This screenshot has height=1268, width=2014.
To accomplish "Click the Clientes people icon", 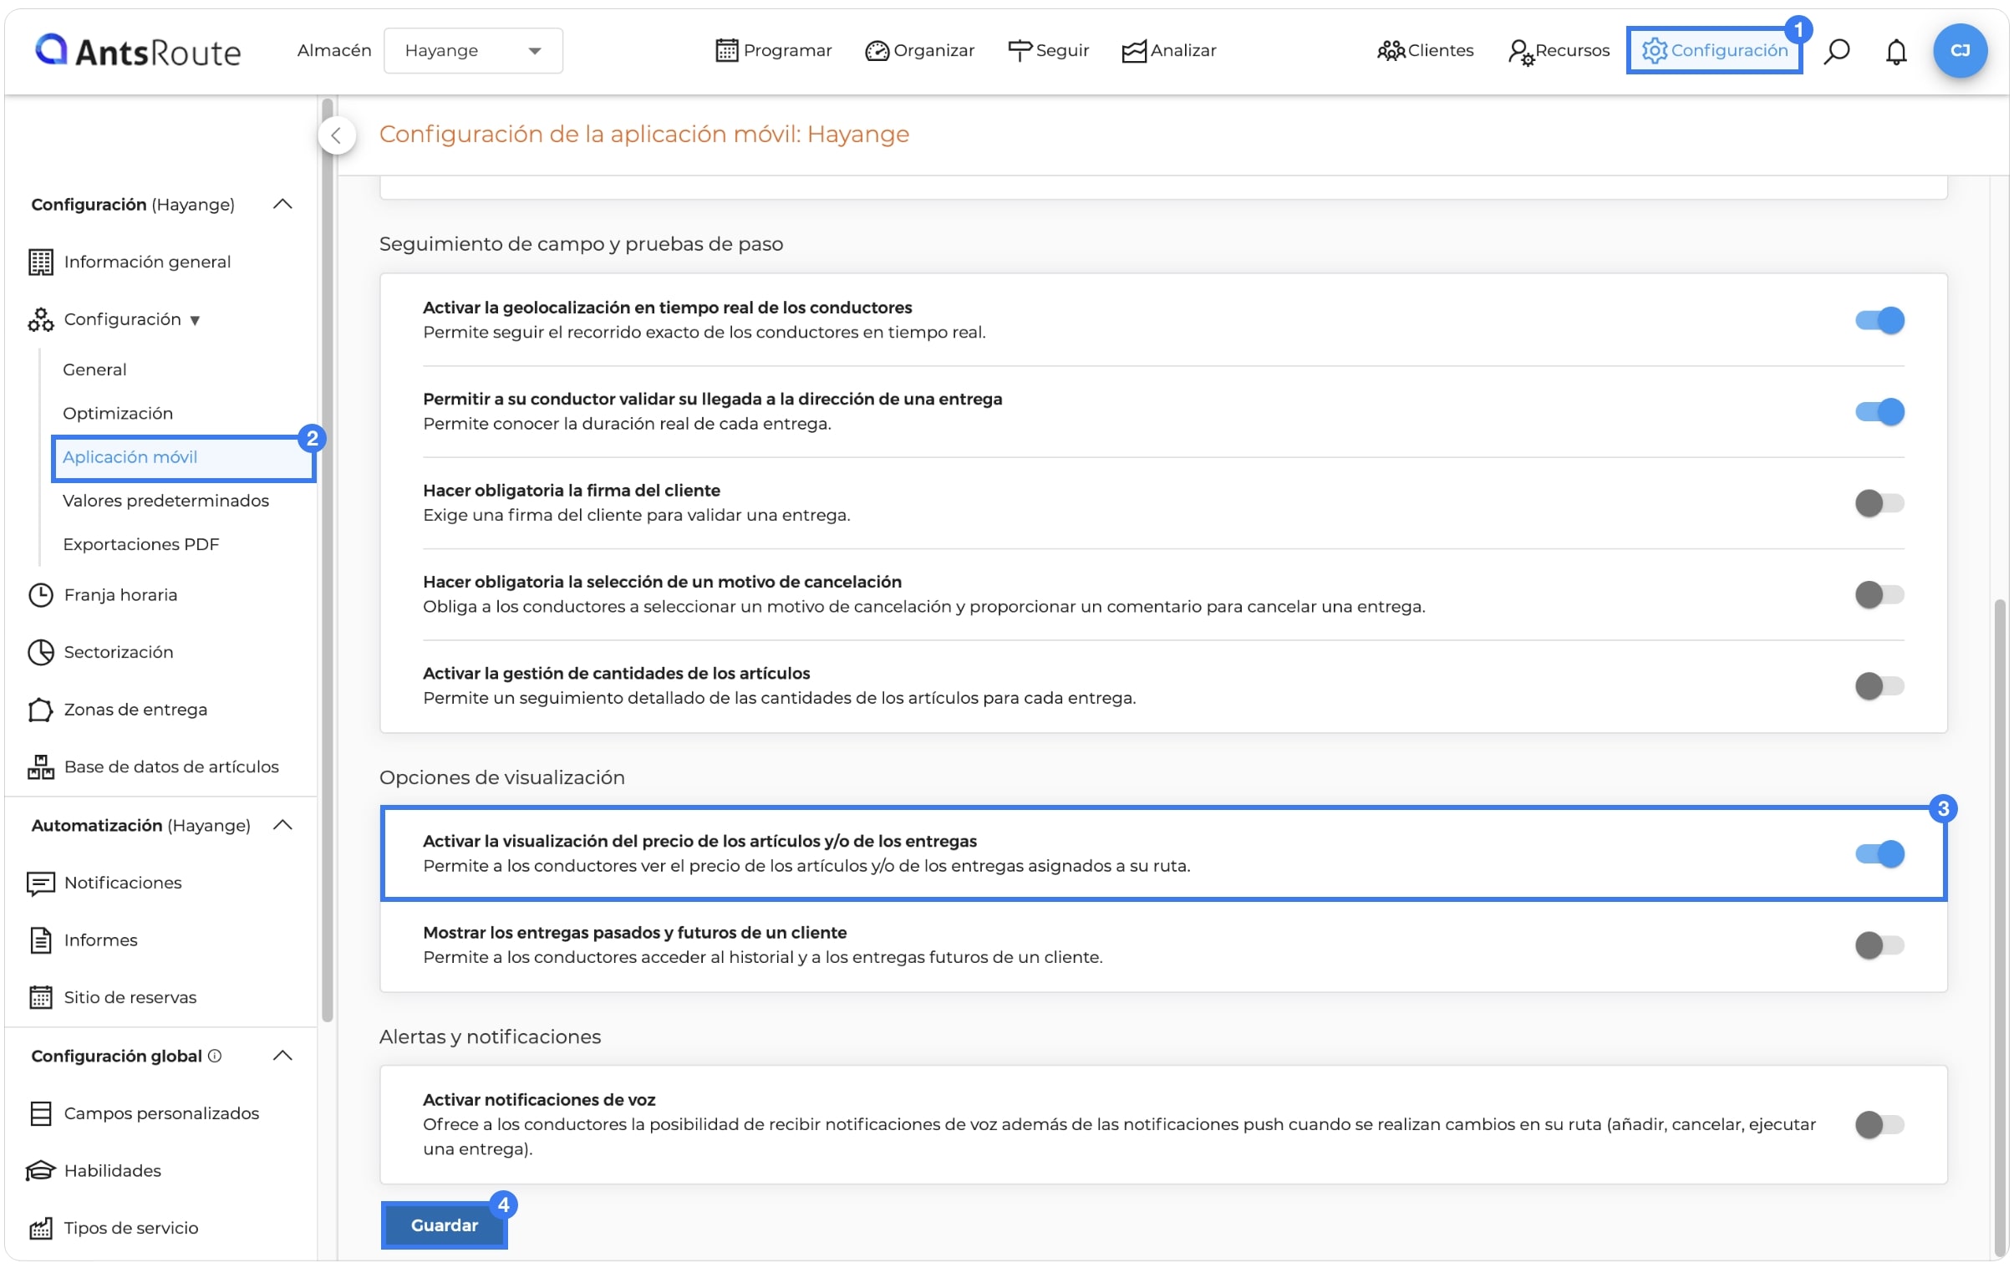I will click(1391, 51).
